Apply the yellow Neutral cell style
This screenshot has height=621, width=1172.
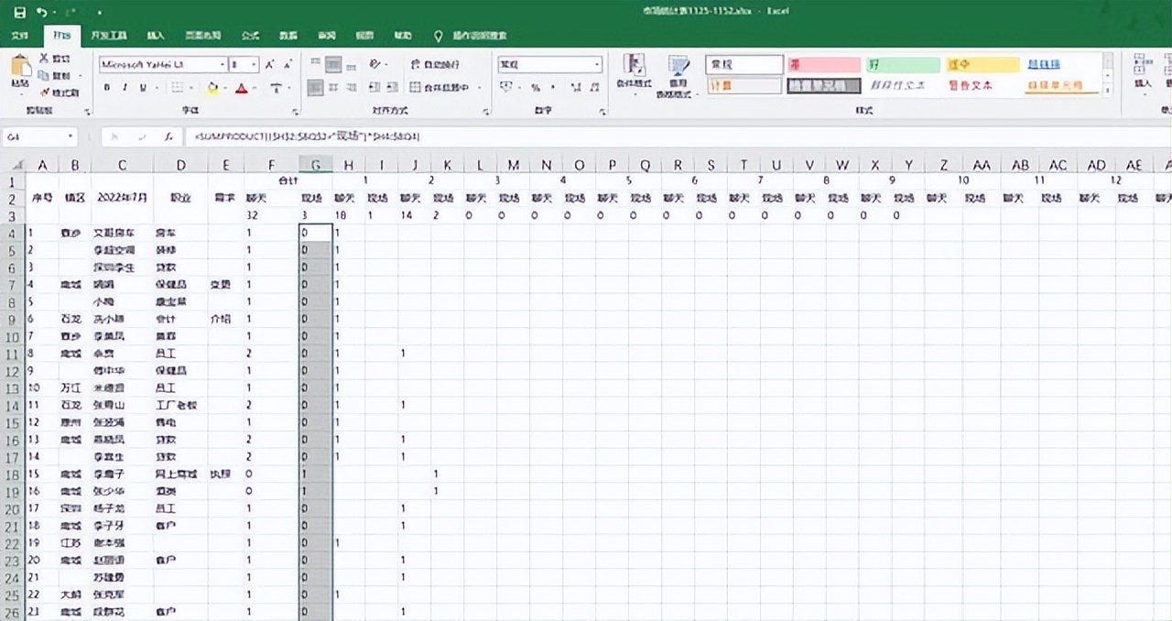[x=982, y=65]
